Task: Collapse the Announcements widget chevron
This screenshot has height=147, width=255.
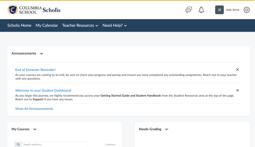Action: [41, 54]
